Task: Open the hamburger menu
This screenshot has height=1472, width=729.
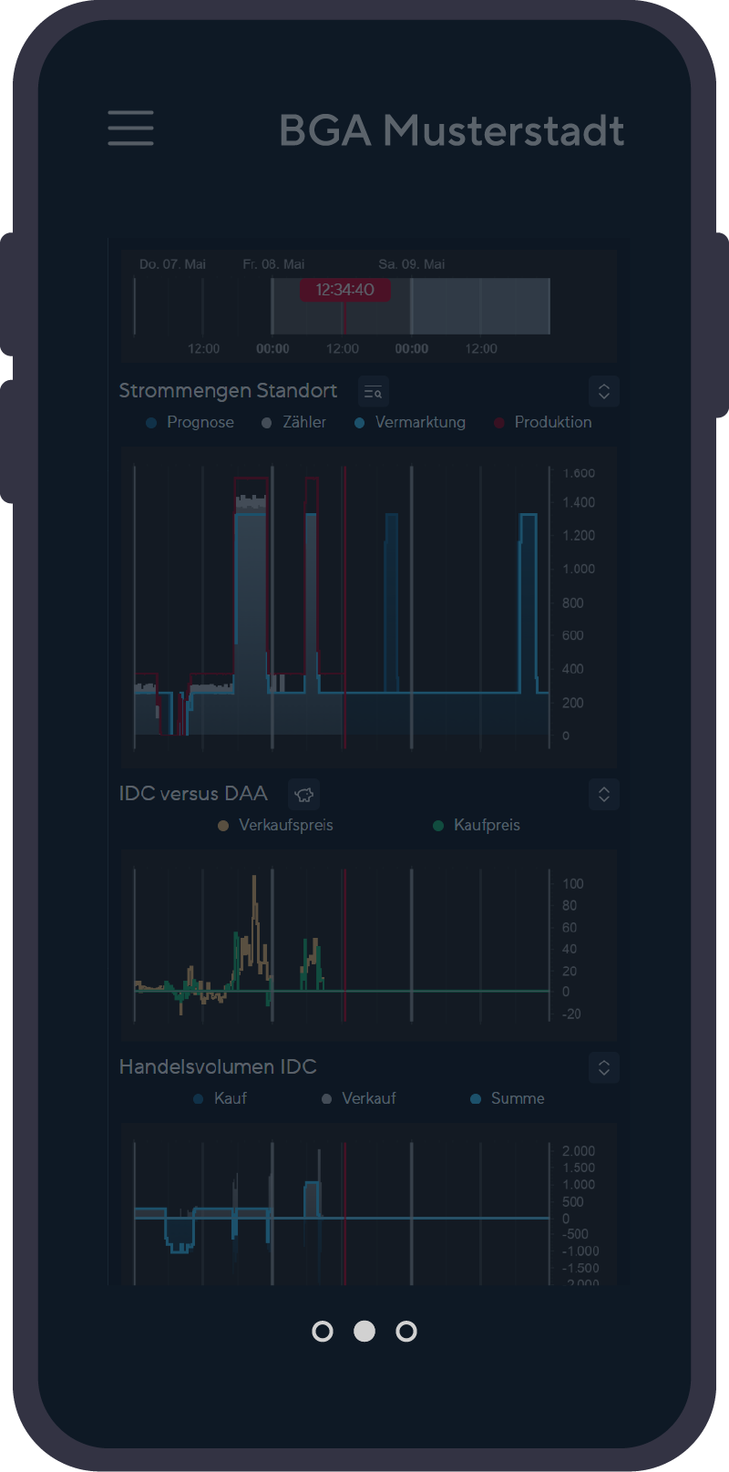Action: [130, 128]
